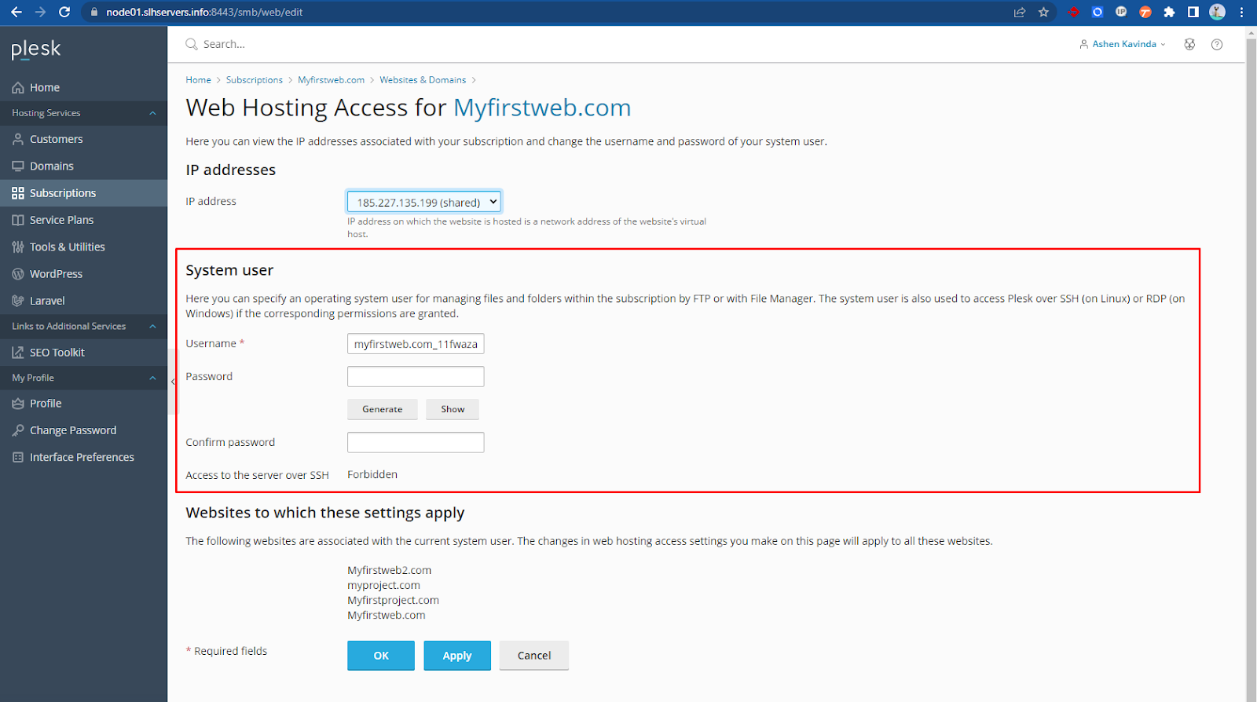Image resolution: width=1257 pixels, height=702 pixels.
Task: Open the IP address dropdown
Action: pos(423,202)
